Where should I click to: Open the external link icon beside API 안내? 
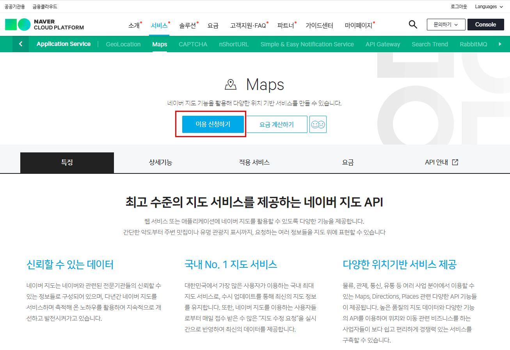[x=455, y=162]
